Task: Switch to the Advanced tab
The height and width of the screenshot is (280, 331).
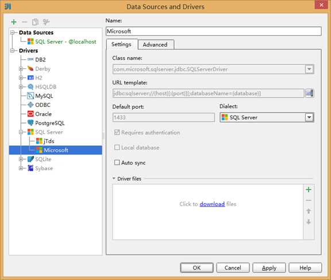Action: coord(156,44)
